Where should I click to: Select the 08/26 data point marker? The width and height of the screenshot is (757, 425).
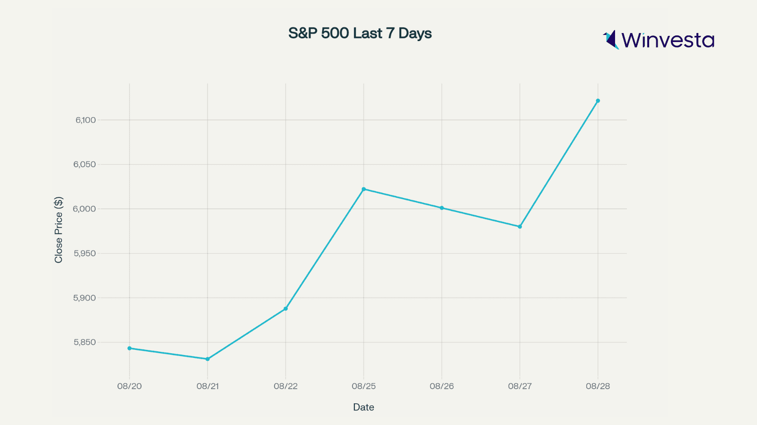(442, 208)
